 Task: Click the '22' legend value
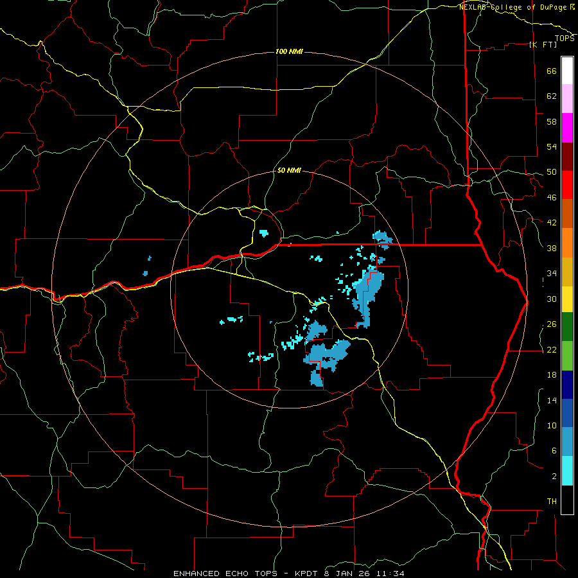[552, 349]
